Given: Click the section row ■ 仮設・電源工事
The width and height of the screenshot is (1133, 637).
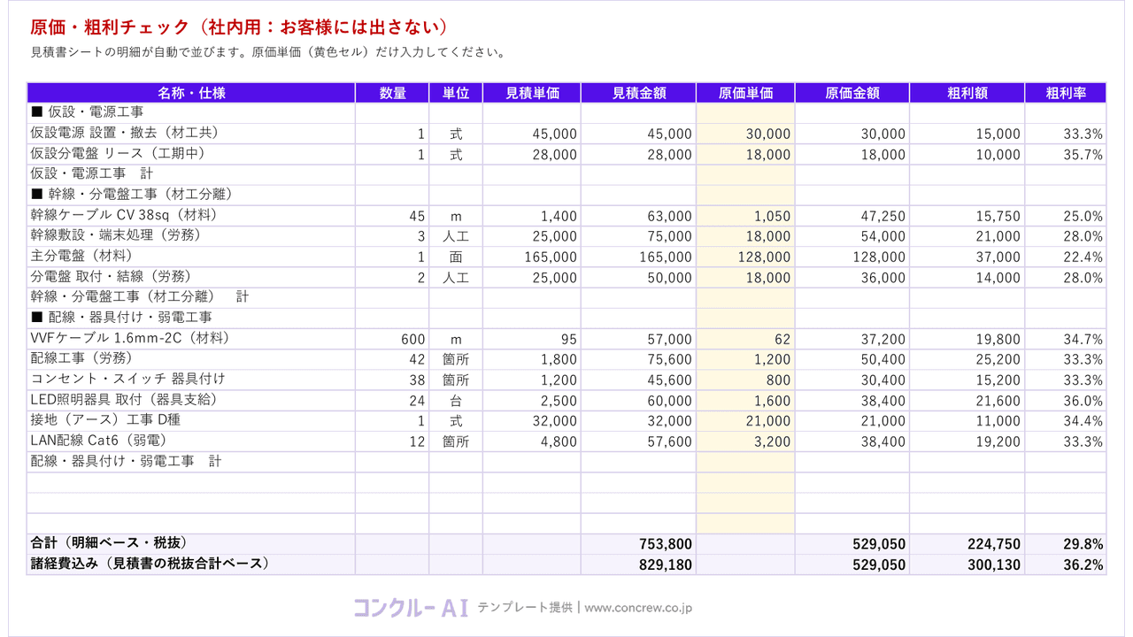Looking at the screenshot, I should tap(566, 113).
